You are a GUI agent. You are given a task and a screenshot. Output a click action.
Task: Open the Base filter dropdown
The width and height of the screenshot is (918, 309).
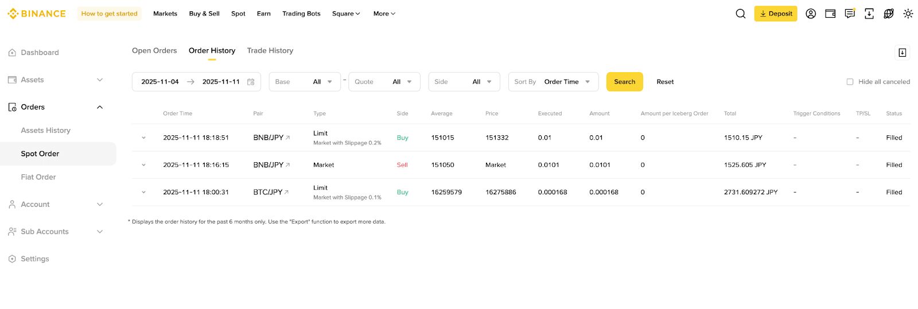point(305,82)
